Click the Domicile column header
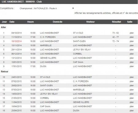The width and height of the screenshot is (138, 113). [57, 22]
